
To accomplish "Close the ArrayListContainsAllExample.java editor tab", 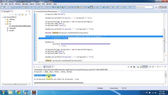I will coord(59,11).
